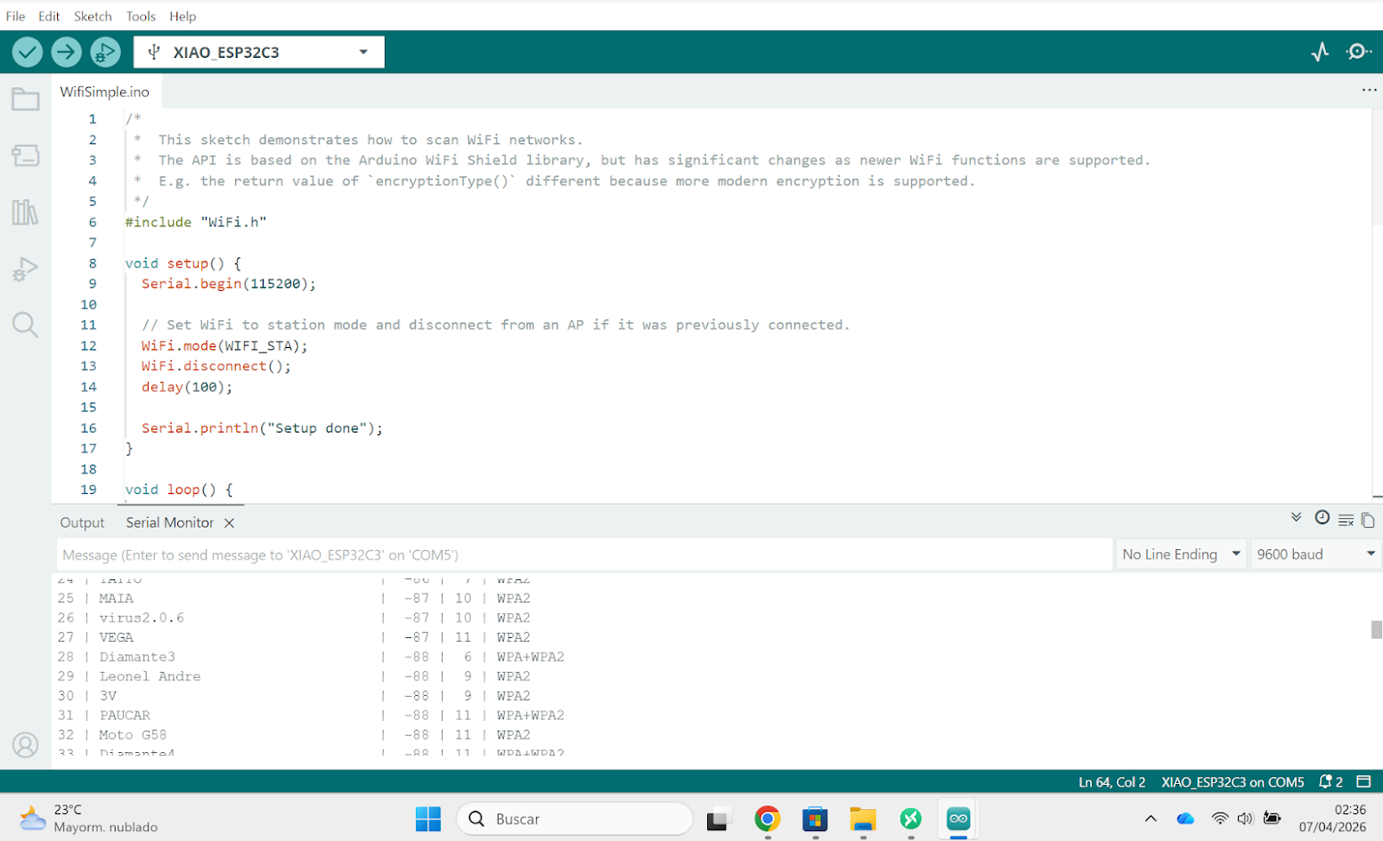Open the Help menu
This screenshot has width=1383, height=841.
click(x=183, y=16)
